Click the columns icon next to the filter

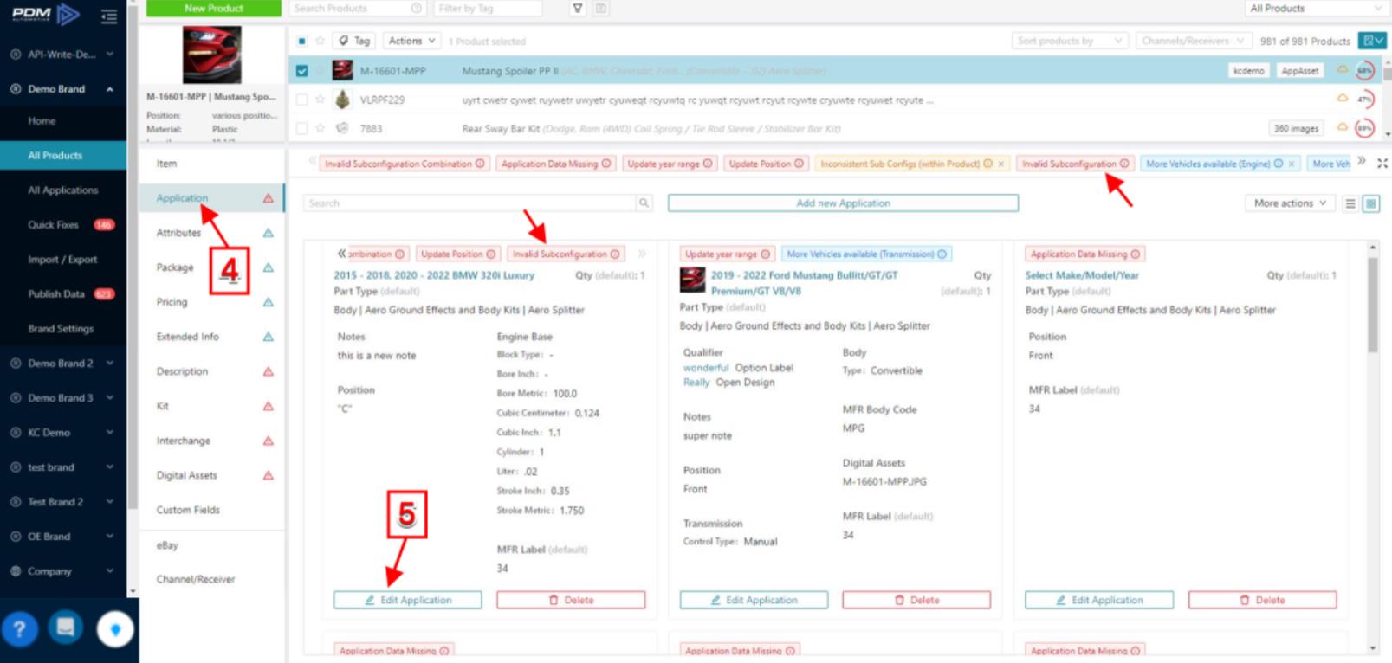coord(601,9)
